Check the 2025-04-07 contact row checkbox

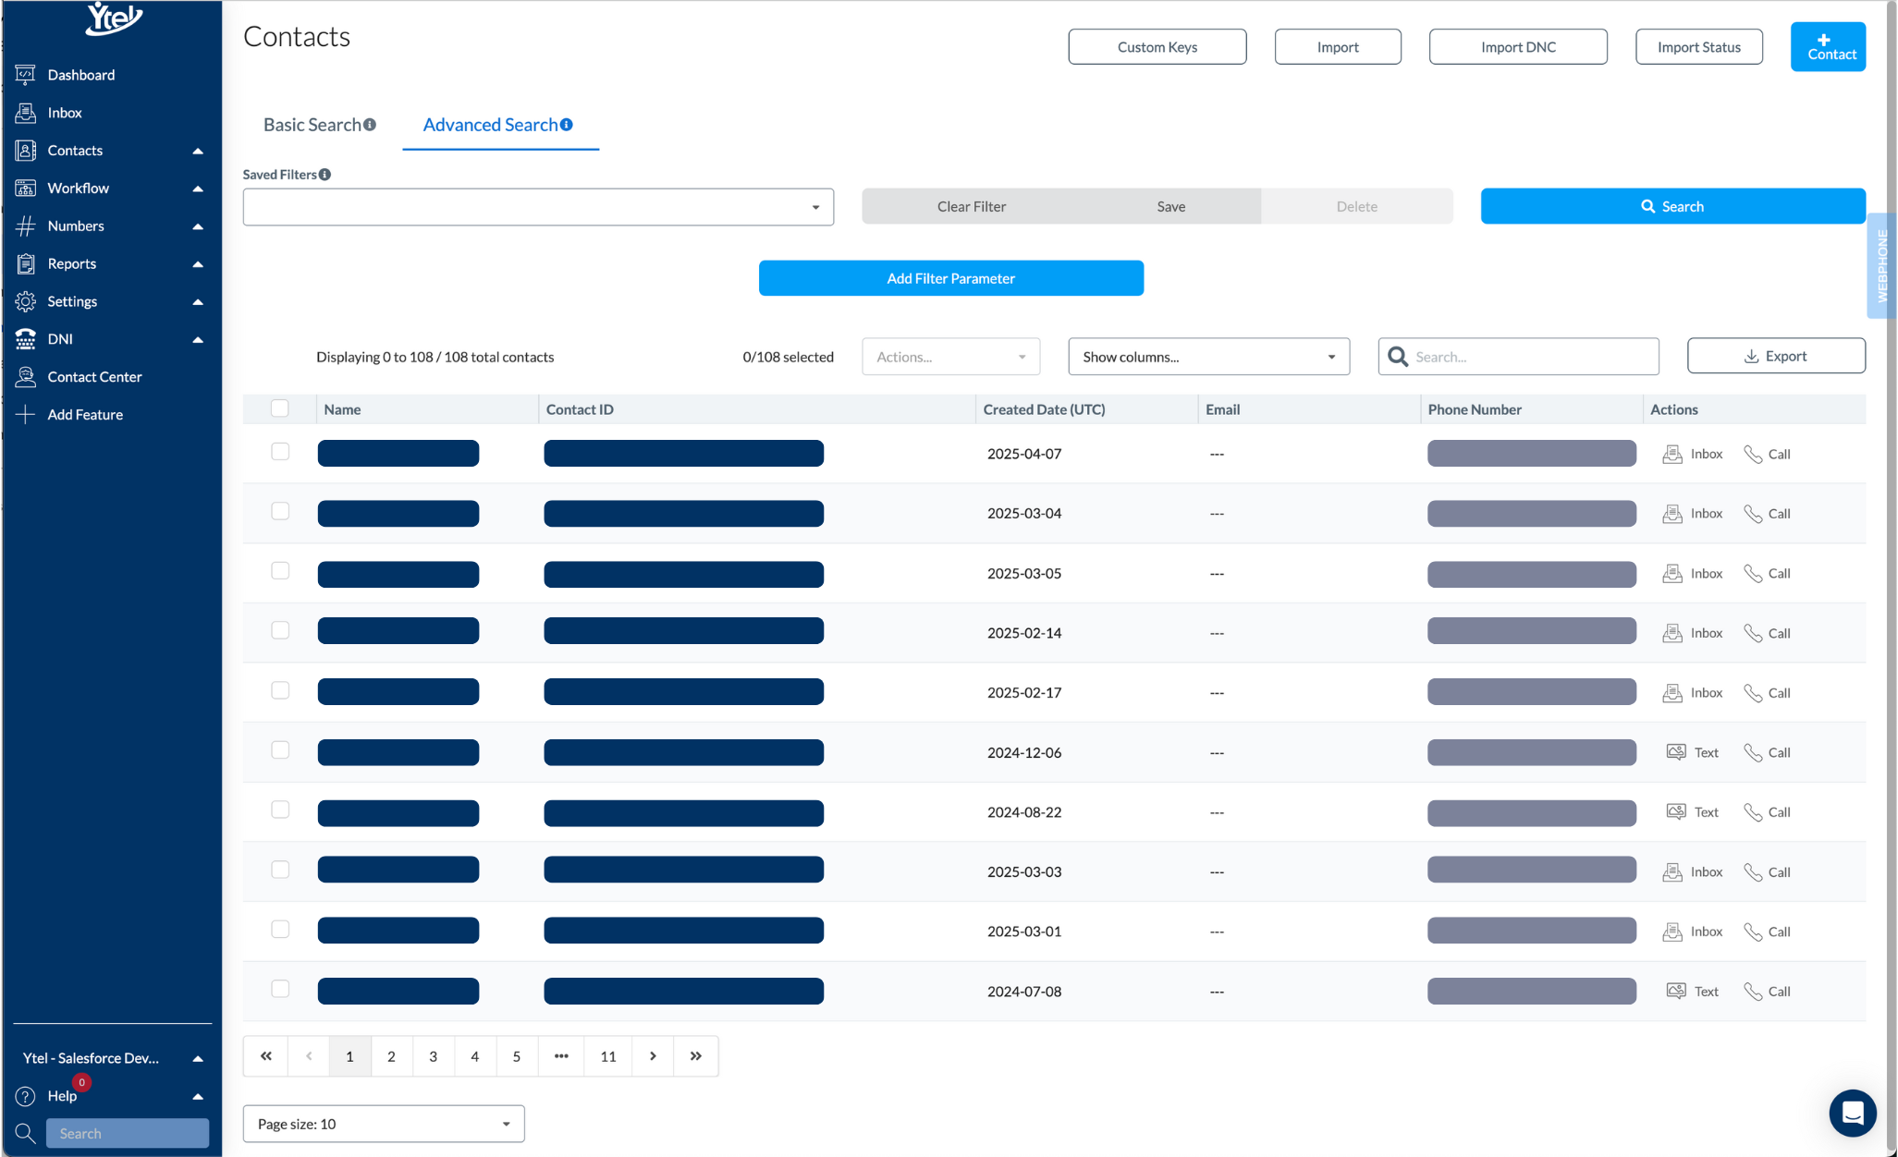point(280,452)
